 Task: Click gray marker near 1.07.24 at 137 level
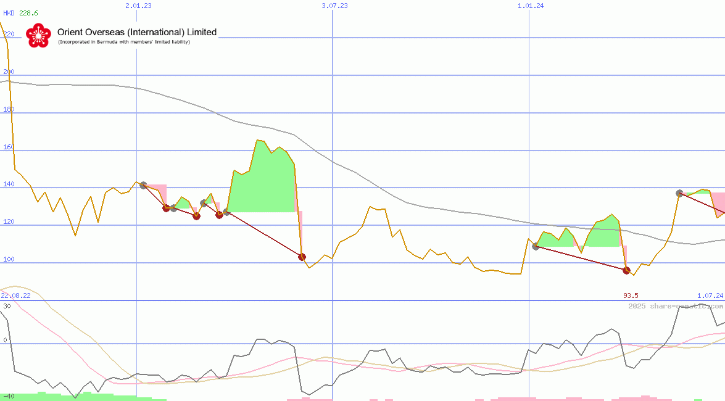679,193
